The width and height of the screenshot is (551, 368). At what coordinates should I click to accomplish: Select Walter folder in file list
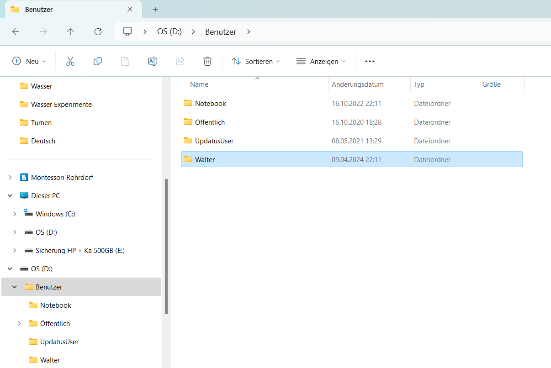pyautogui.click(x=352, y=159)
